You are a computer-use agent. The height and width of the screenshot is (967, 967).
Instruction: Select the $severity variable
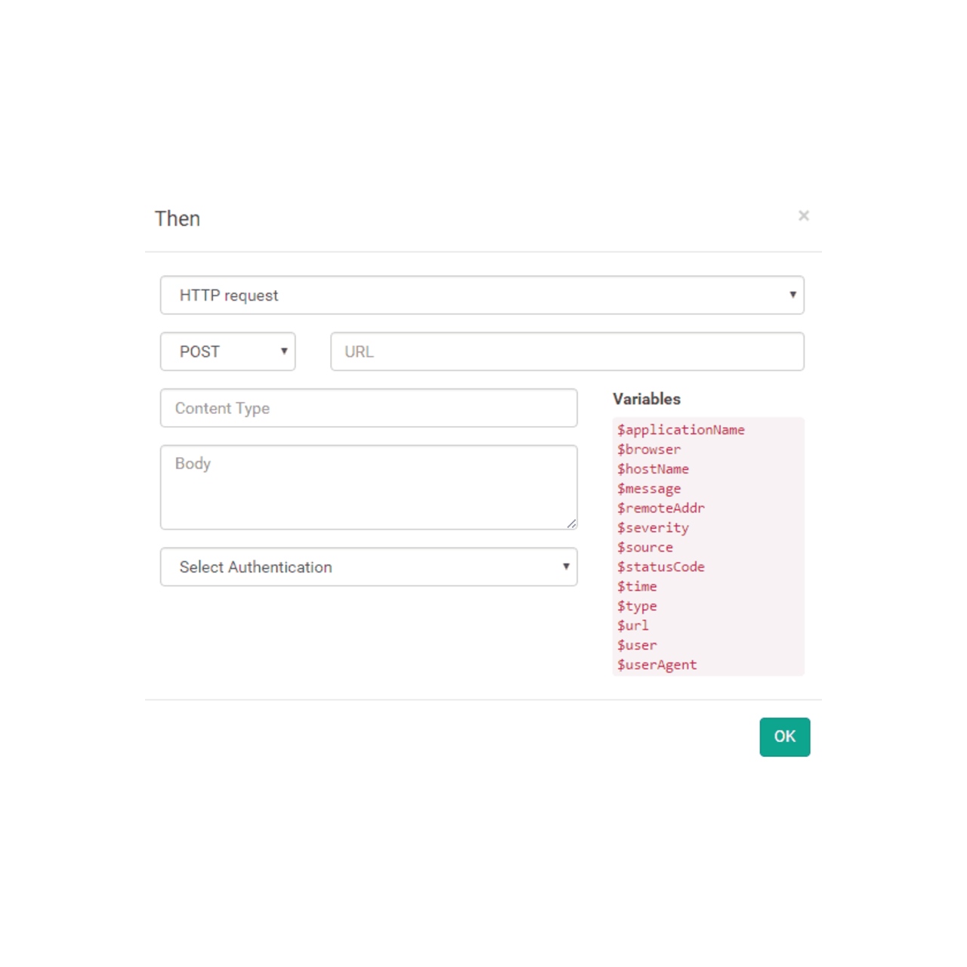click(x=652, y=527)
